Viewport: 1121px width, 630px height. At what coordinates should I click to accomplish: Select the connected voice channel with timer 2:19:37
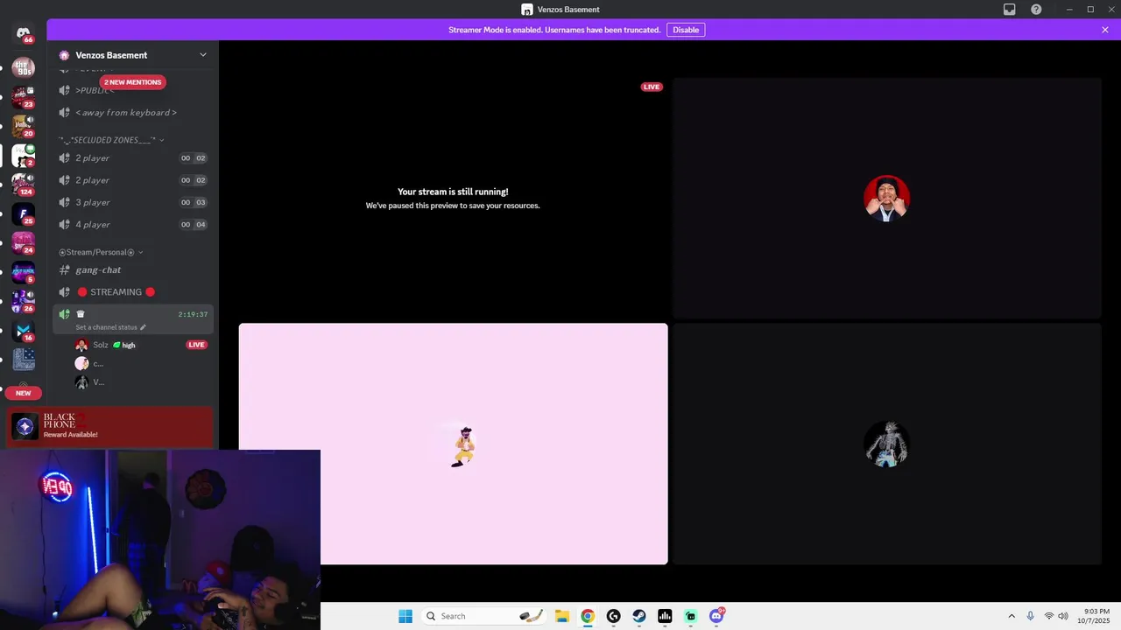click(133, 319)
